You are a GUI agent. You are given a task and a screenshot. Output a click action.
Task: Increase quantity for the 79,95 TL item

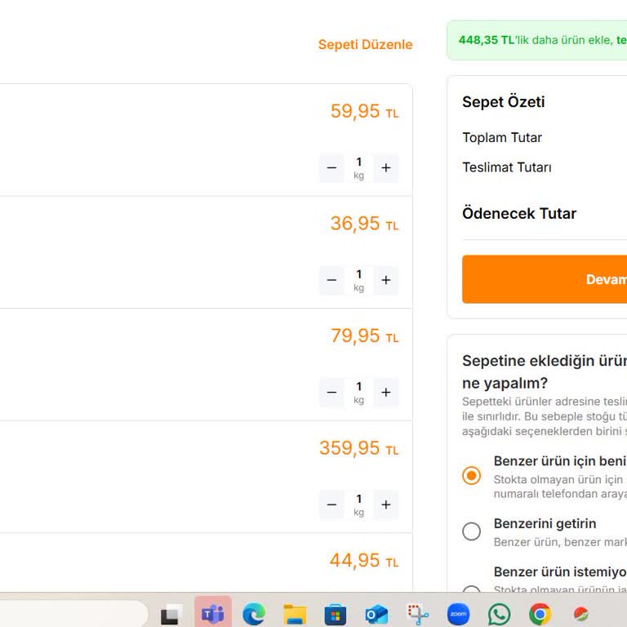(x=386, y=393)
